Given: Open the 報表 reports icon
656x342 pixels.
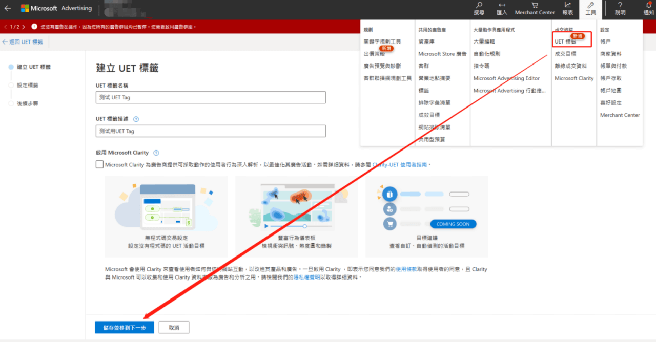Looking at the screenshot, I should [x=568, y=9].
